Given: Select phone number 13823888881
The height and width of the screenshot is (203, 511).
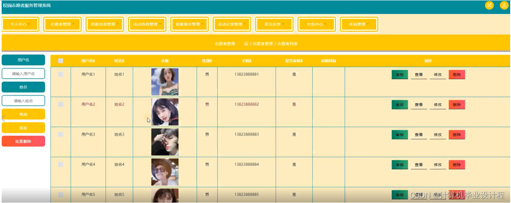Looking at the screenshot, I should tap(246, 74).
